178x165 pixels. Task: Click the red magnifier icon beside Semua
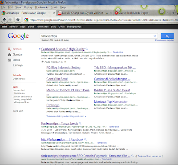[x=9, y=49]
